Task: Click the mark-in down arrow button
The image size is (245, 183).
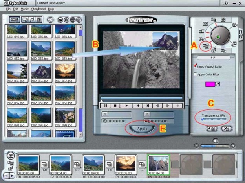Action: click(x=105, y=114)
